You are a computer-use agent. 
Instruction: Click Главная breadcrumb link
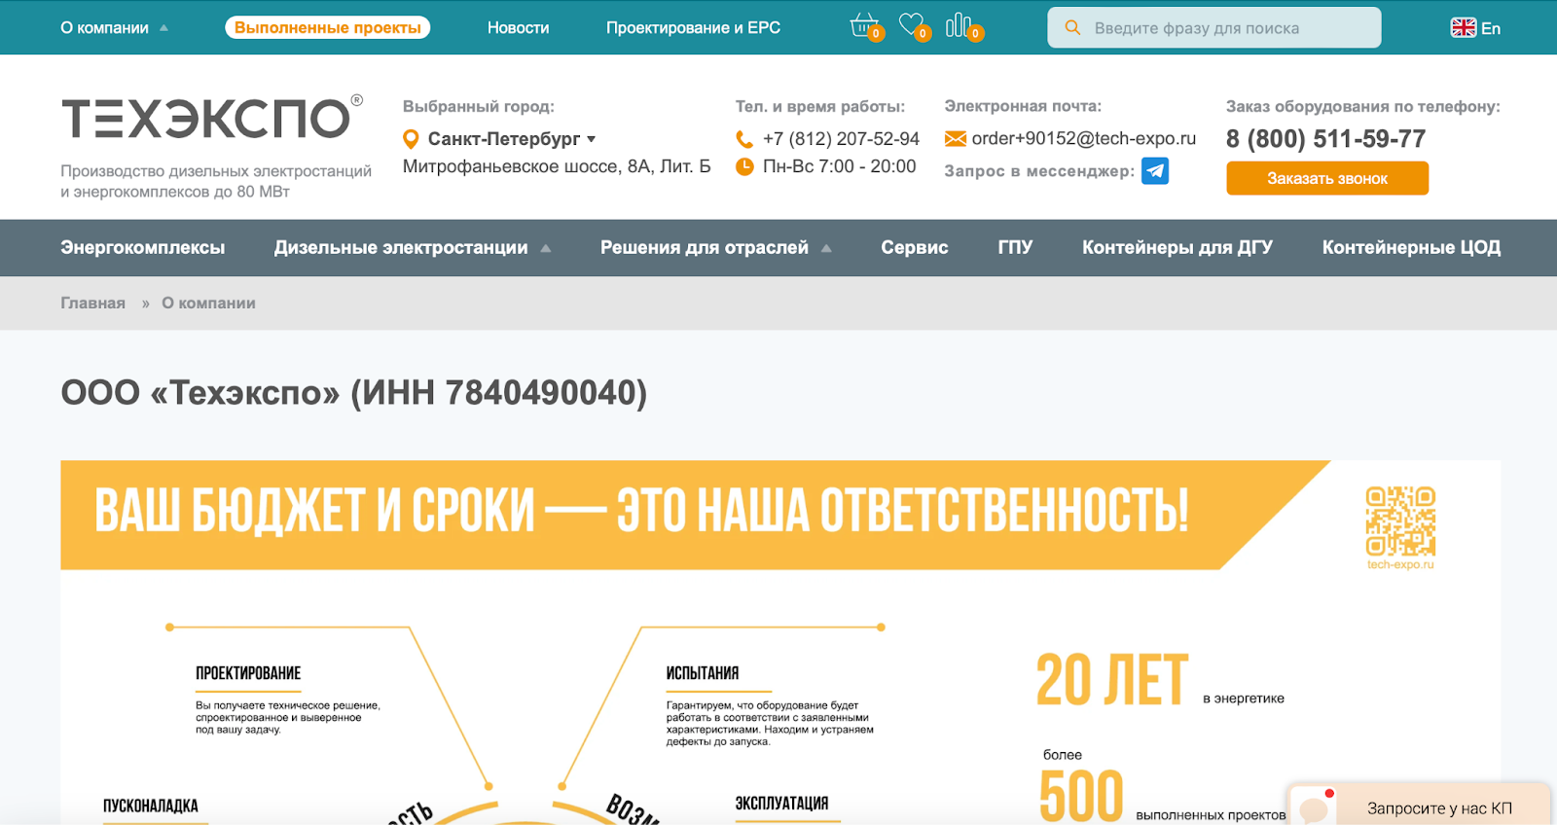pos(92,304)
